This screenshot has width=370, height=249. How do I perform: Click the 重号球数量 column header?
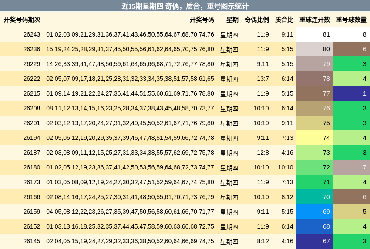click(x=351, y=20)
